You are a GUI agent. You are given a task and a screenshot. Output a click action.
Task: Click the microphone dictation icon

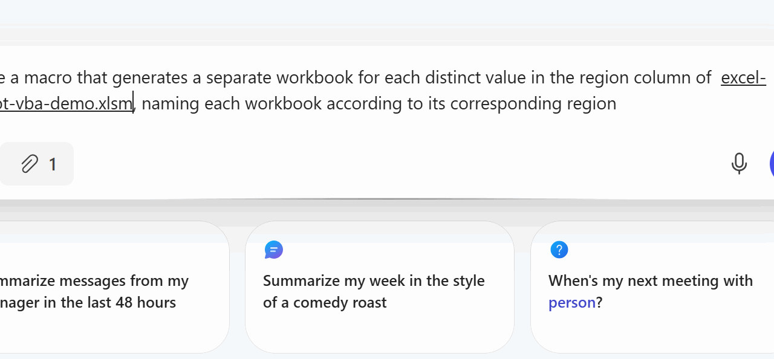point(738,164)
